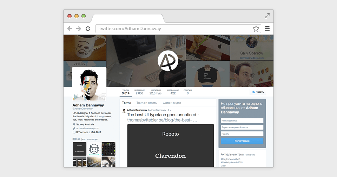Switch to Фото и видео tab
This screenshot has width=337, height=177.
coord(172,103)
